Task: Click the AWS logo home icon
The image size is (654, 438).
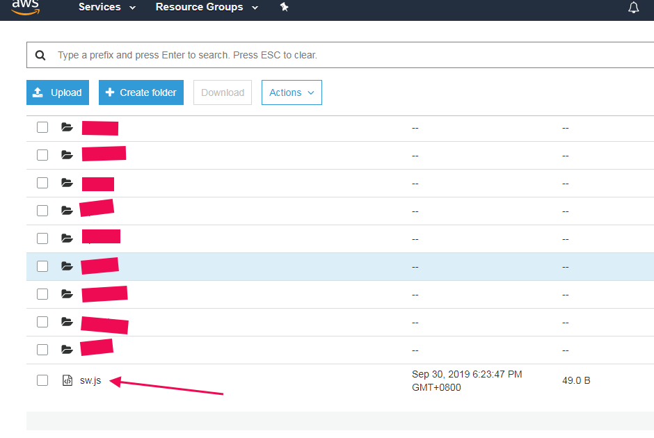Action: click(25, 7)
